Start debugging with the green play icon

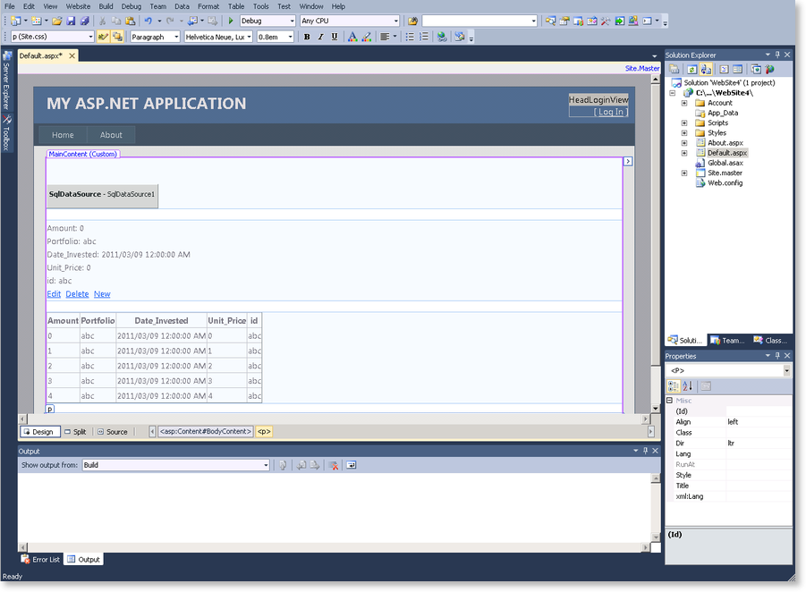[231, 21]
